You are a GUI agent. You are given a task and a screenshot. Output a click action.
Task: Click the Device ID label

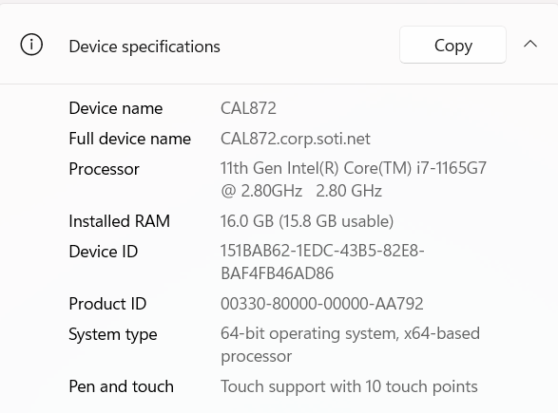(104, 252)
